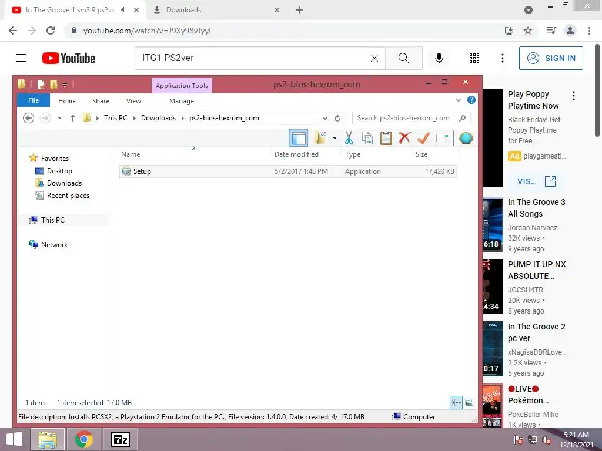Open the YouTube hamburger guide menu
The height and width of the screenshot is (451, 602).
[x=21, y=58]
